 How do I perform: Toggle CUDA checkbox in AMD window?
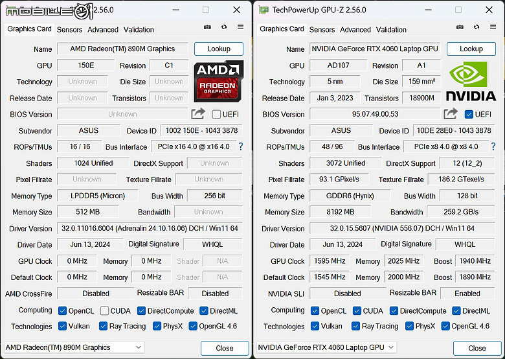[x=104, y=311]
